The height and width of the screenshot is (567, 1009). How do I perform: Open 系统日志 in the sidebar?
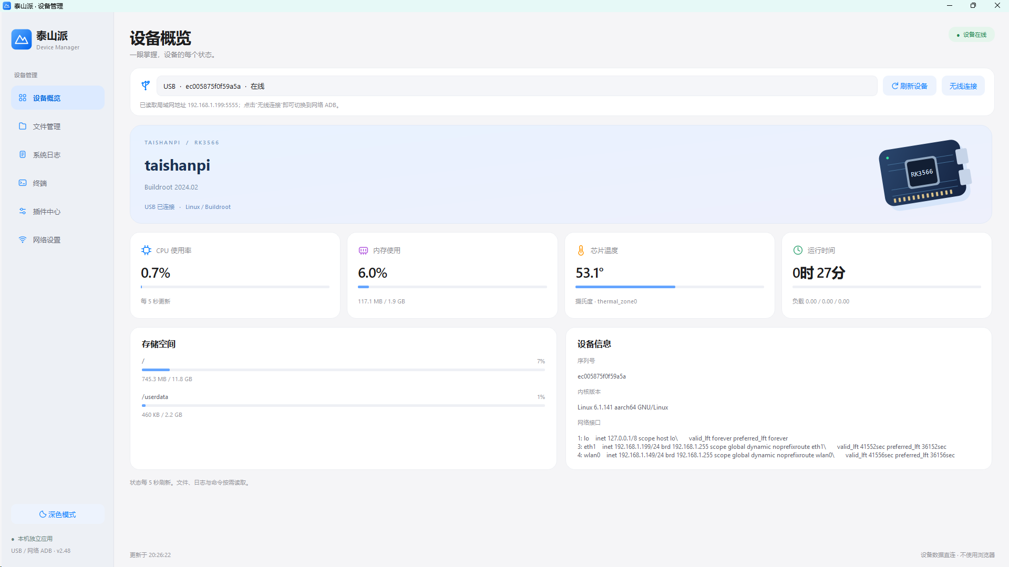tap(58, 155)
